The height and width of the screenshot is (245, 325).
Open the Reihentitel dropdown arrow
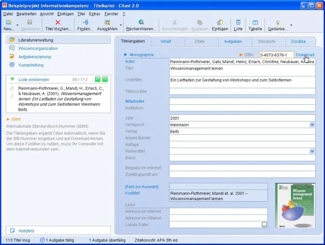312,151
